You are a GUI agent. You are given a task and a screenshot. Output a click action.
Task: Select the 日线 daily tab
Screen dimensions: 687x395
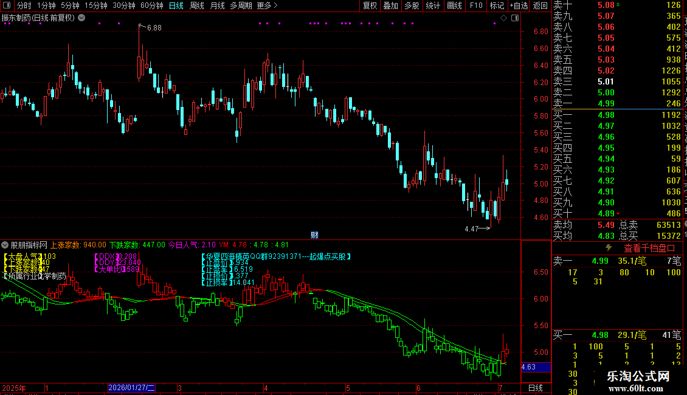[176, 5]
